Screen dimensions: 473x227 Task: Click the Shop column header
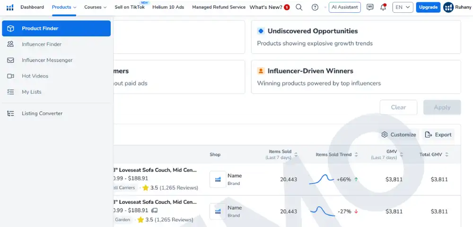coord(215,155)
